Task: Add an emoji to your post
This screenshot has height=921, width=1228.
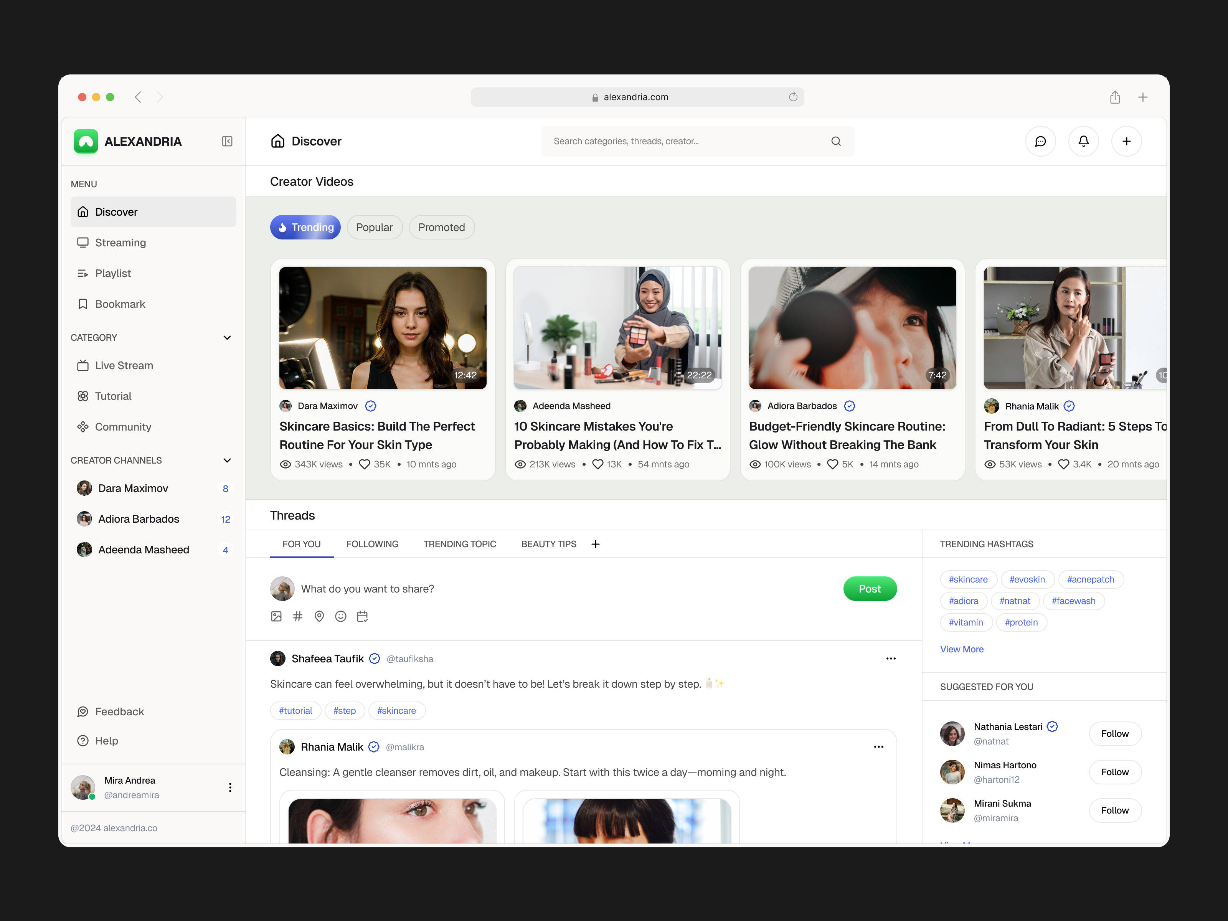Action: click(x=341, y=616)
